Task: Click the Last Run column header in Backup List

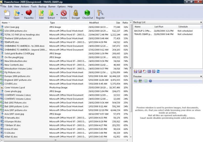Action: [165, 27]
